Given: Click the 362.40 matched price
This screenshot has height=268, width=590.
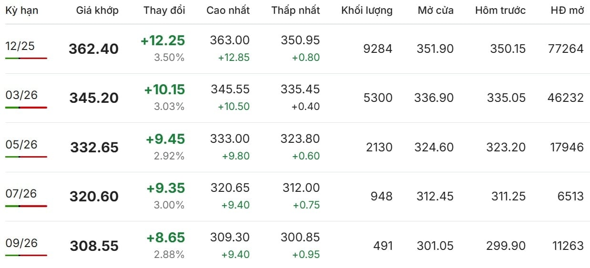Looking at the screenshot, I should [93, 49].
